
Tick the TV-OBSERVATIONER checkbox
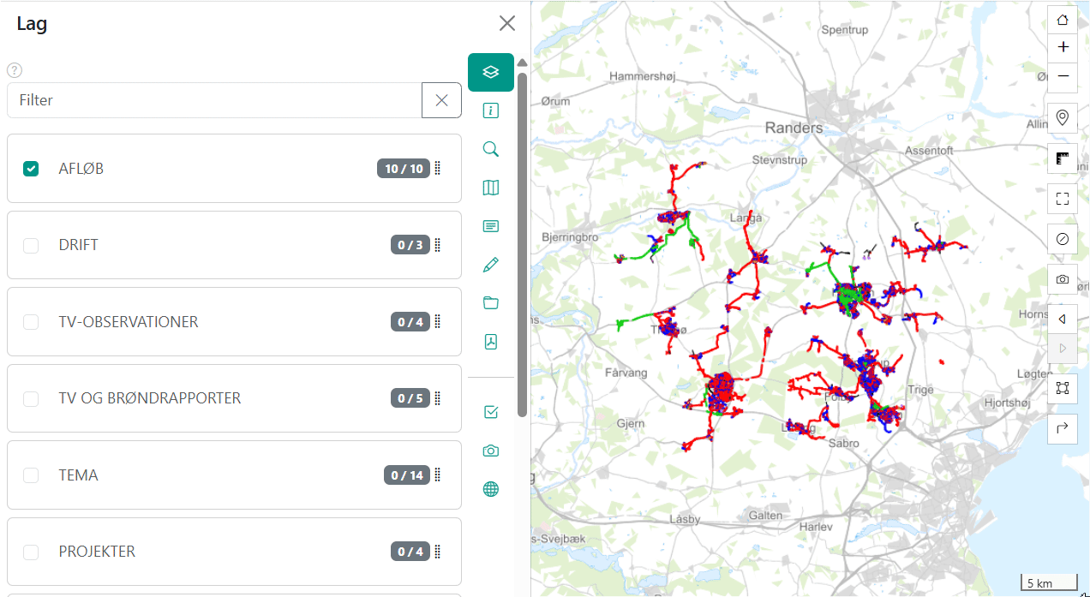[31, 322]
